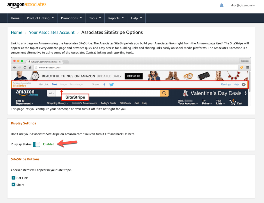Open the dror@gizzmo.ai account dropdown
The image size is (264, 203).
click(x=243, y=5)
